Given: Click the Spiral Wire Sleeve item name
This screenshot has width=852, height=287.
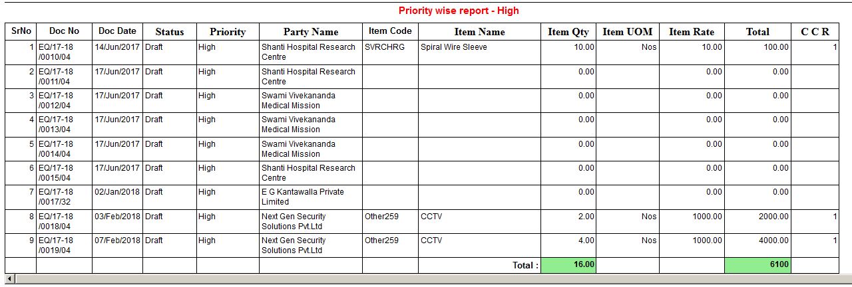Looking at the screenshot, I should tap(454, 48).
